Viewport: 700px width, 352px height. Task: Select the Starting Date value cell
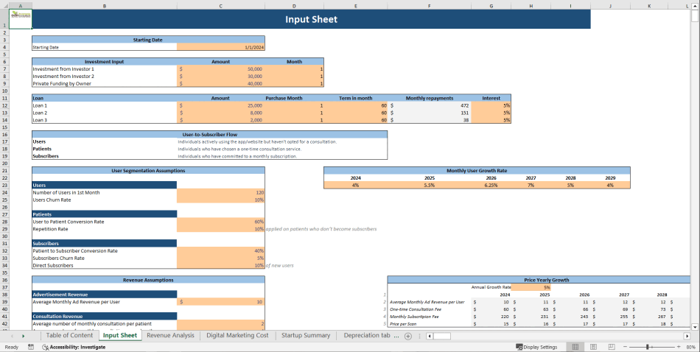[x=220, y=47]
